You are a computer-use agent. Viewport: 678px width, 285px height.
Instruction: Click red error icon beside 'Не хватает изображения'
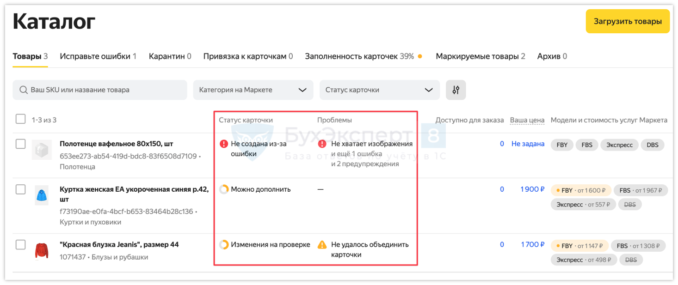pos(322,144)
